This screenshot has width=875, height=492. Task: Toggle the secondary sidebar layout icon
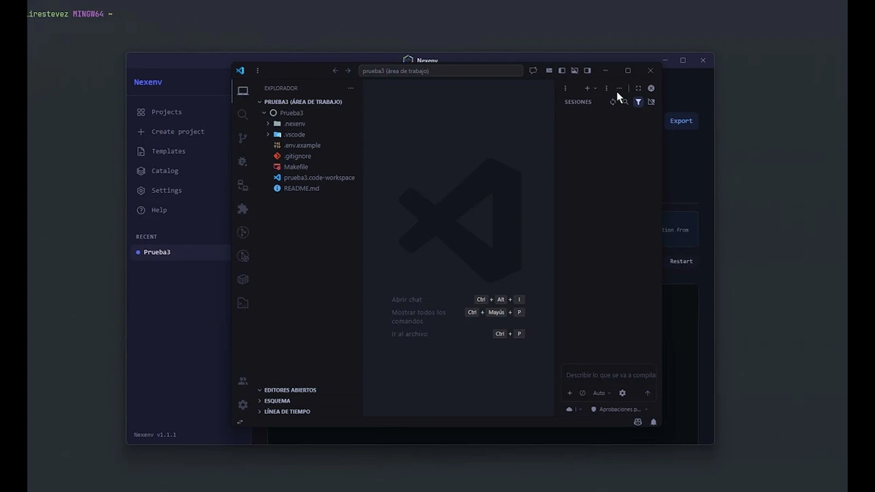point(587,71)
